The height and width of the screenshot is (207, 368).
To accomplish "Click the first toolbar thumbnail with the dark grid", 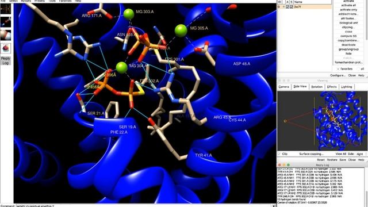I will 5,9.
